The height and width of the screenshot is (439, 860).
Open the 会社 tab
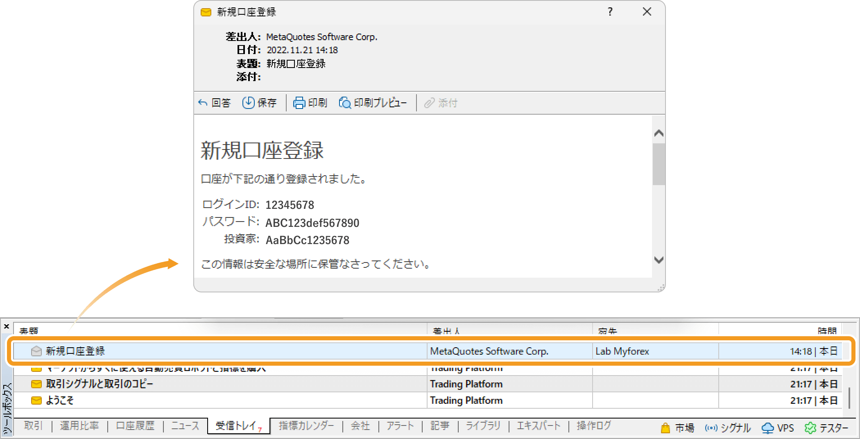pos(360,426)
